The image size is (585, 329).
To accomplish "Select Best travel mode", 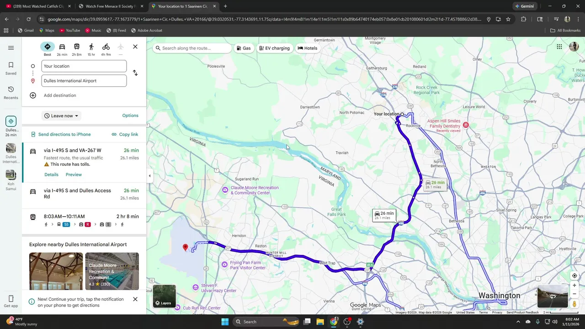I will [48, 49].
